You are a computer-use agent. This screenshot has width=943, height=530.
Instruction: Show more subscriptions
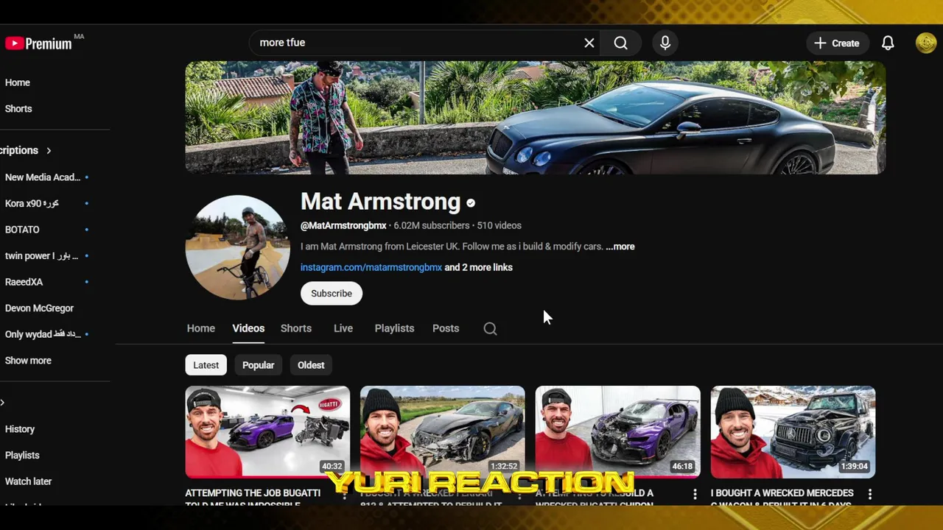tap(28, 361)
